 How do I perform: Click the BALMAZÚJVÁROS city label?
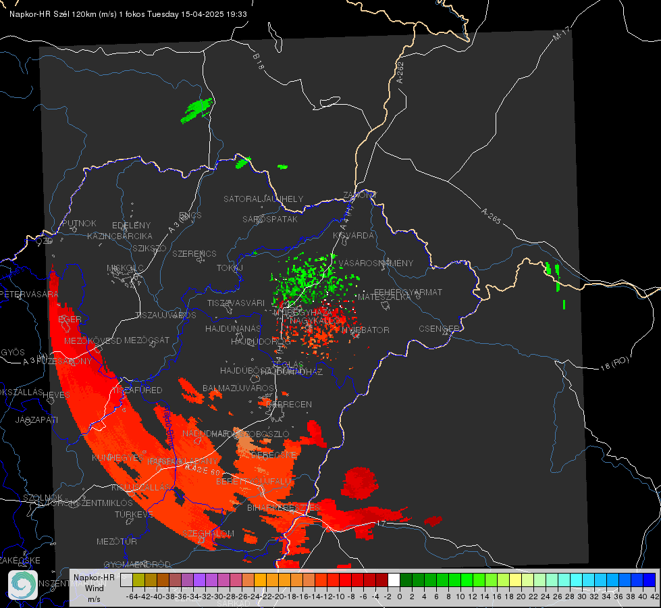click(238, 388)
